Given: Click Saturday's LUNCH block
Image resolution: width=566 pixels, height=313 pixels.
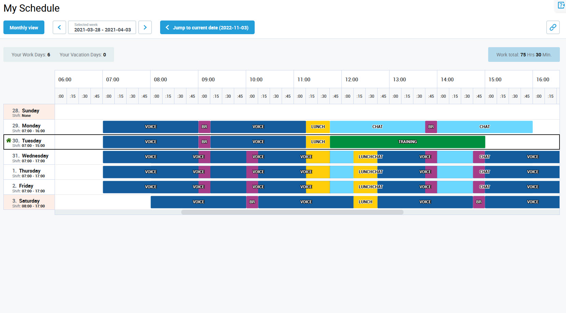Looking at the screenshot, I should (x=365, y=202).
